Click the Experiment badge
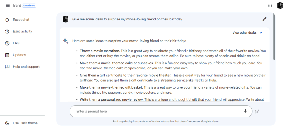The image size is (287, 128). tap(29, 6)
